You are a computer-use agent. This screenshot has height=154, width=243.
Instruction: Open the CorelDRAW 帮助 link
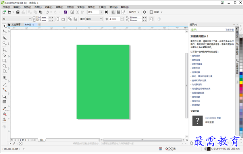click(213, 118)
